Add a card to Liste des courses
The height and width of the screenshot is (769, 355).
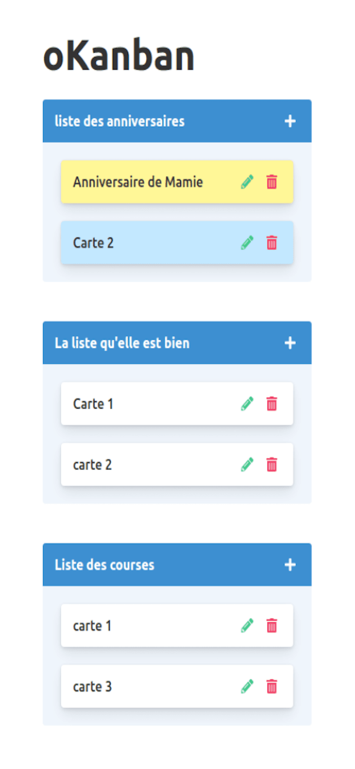click(290, 565)
